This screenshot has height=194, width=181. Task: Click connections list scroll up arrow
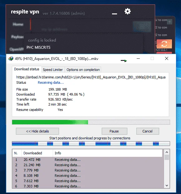(x=167, y=152)
